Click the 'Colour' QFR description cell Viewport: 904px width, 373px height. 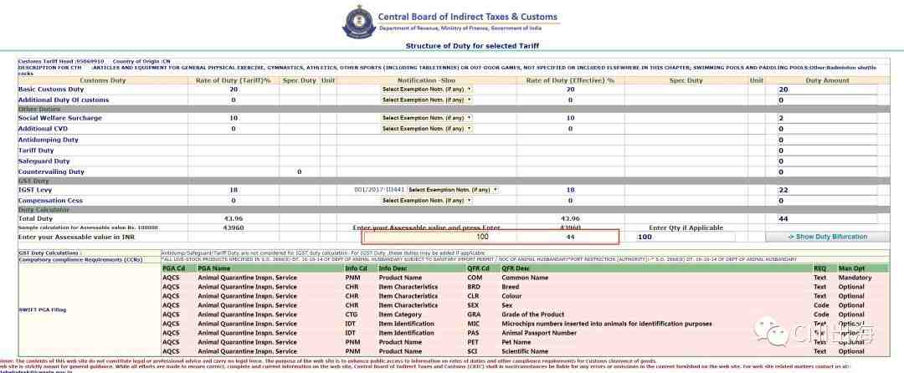[x=512, y=296]
